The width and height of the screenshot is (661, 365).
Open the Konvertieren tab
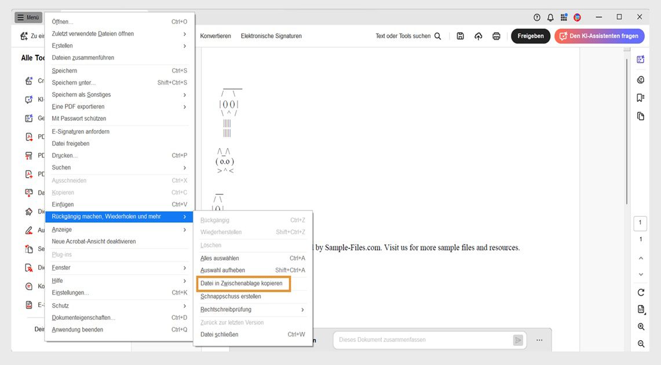[x=216, y=36]
